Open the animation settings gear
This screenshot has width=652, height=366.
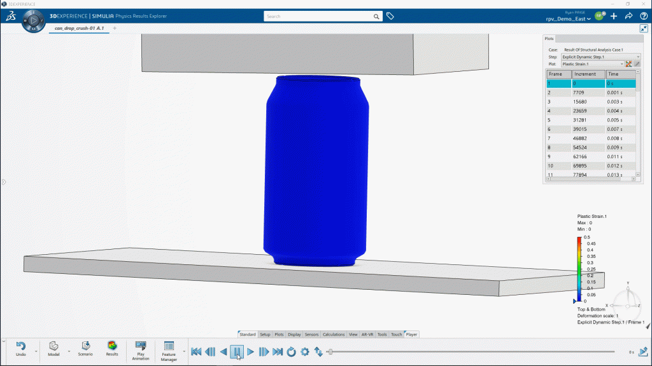(304, 351)
